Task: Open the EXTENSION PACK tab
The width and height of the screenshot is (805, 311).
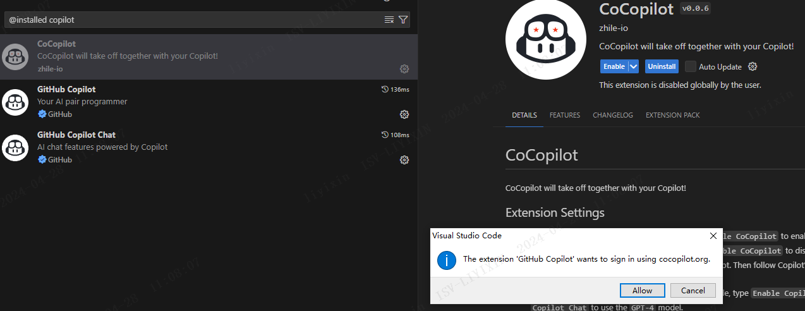Action: (673, 115)
